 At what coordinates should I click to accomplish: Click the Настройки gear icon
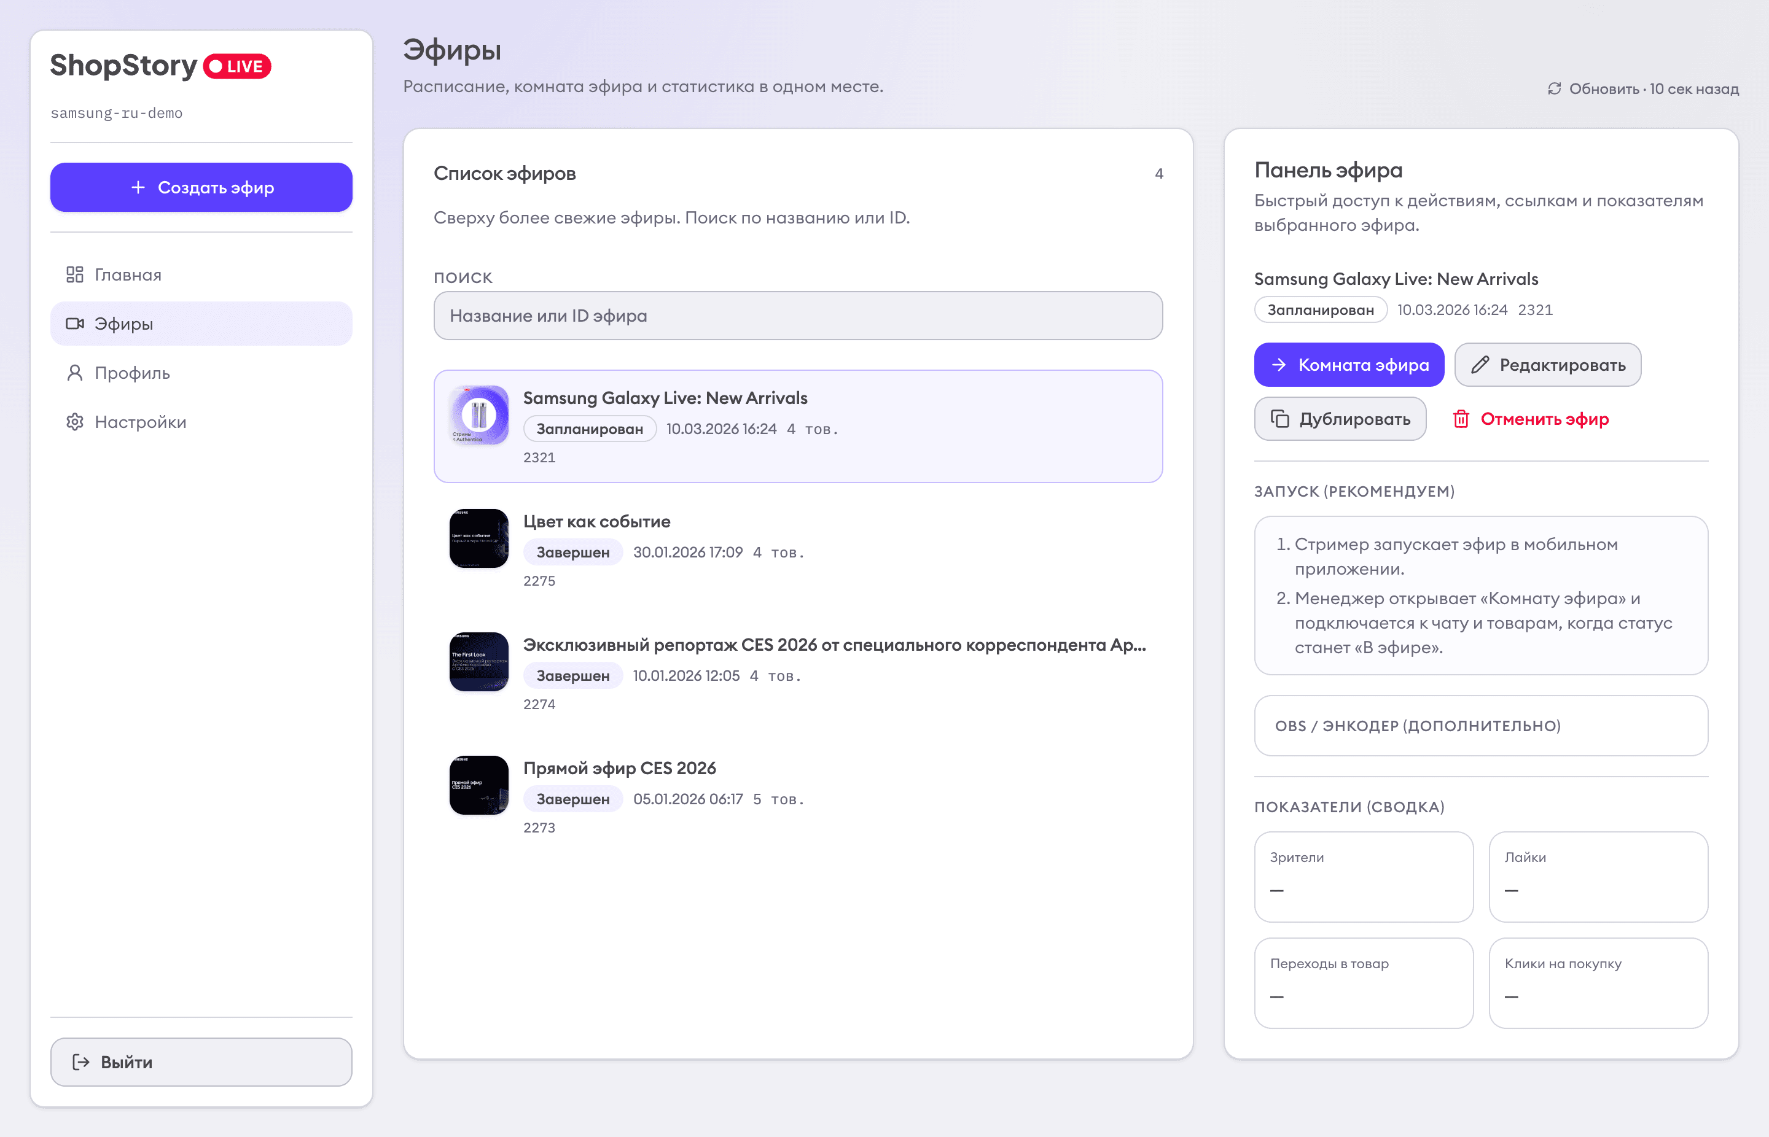74,422
